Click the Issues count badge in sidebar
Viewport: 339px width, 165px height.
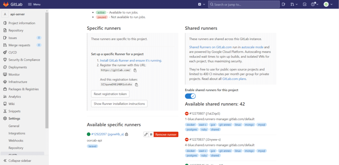[39, 38]
